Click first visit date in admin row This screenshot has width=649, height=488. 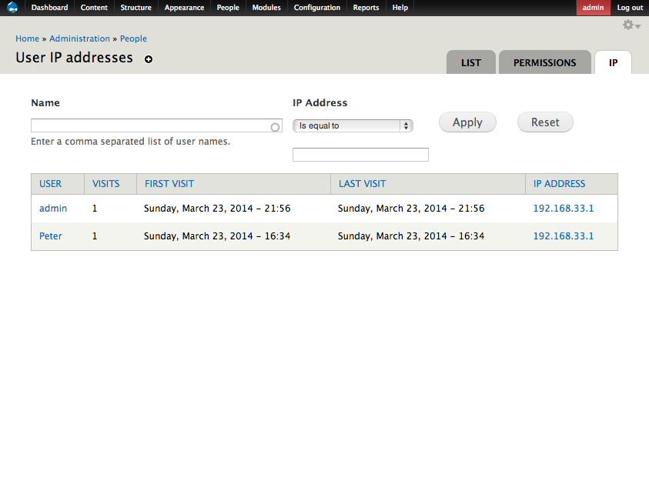tap(217, 208)
